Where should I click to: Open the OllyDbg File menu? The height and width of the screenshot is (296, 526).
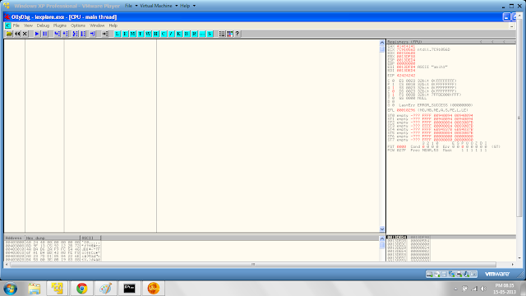tap(16, 25)
